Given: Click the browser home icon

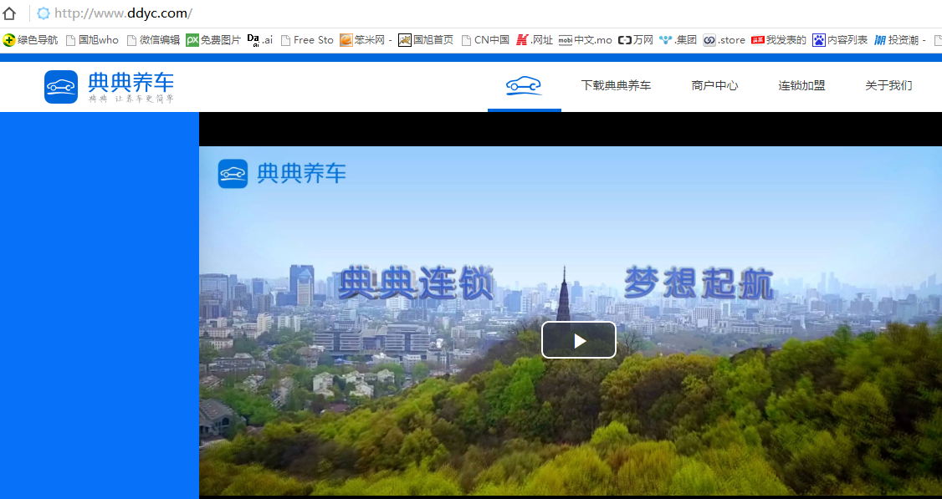Looking at the screenshot, I should point(10,13).
